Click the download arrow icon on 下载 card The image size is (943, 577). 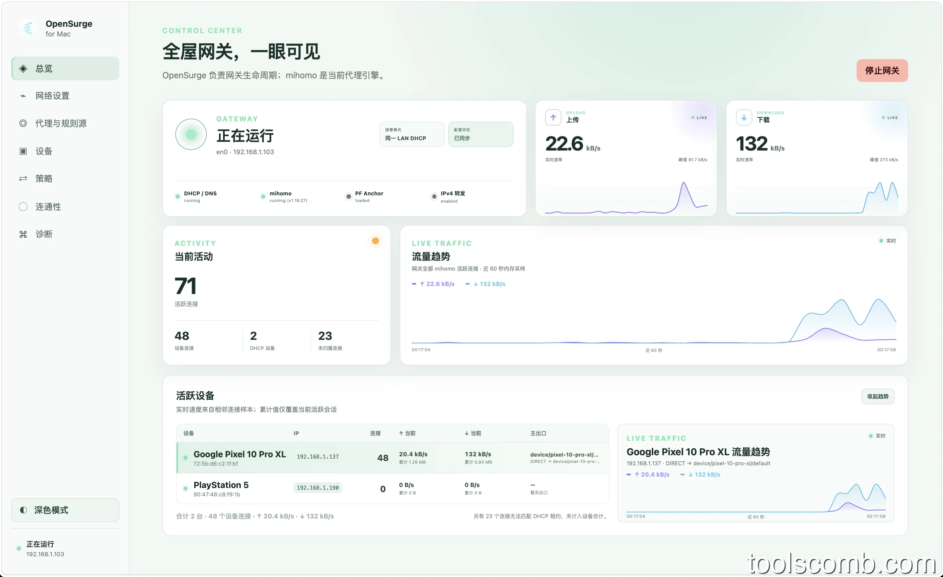coord(744,117)
